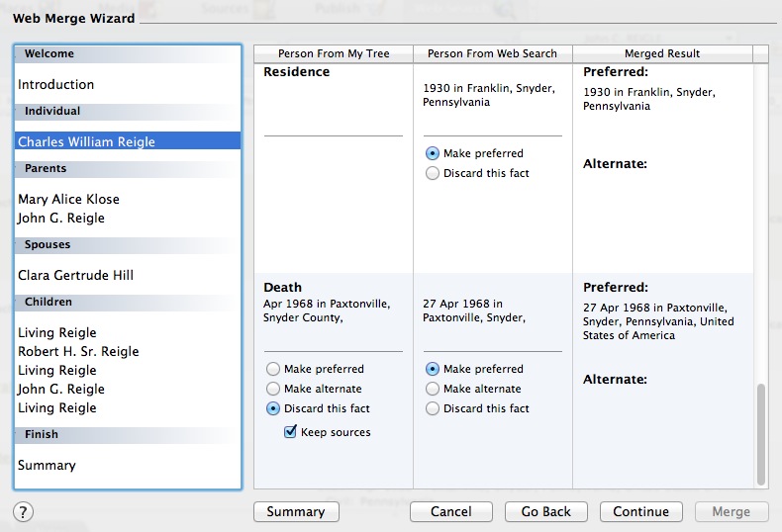Click the Residence fact heading

tap(297, 72)
